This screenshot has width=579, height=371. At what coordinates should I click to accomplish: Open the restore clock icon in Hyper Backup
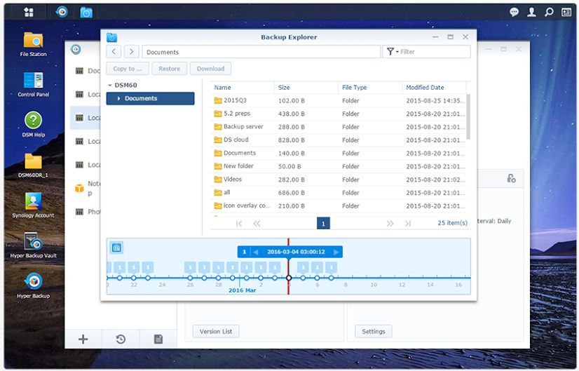(121, 339)
